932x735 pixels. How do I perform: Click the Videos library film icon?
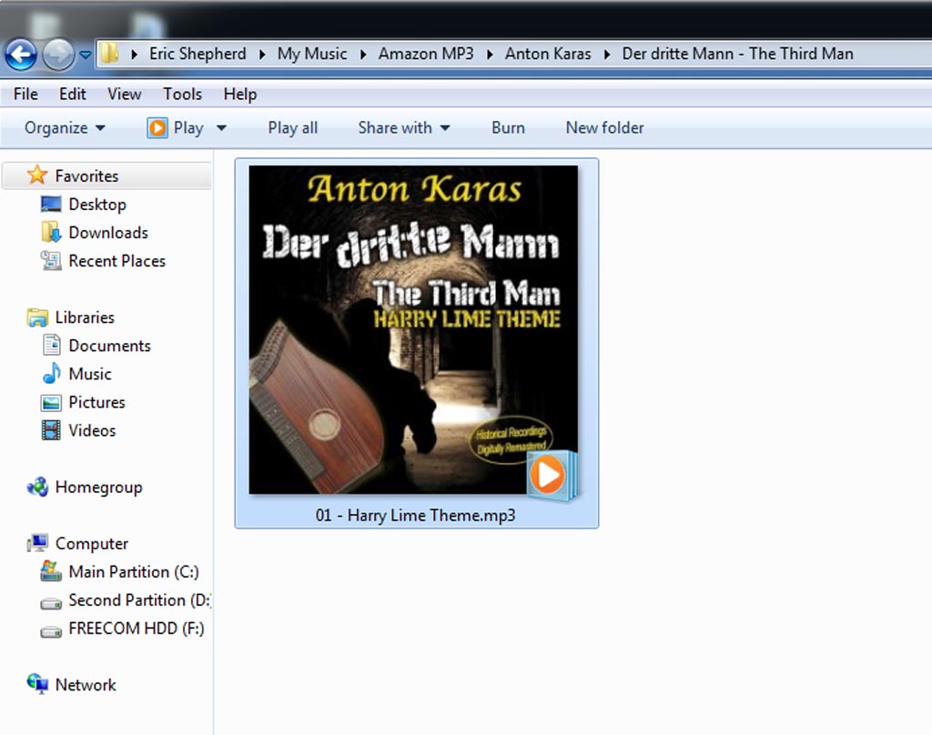(x=51, y=430)
